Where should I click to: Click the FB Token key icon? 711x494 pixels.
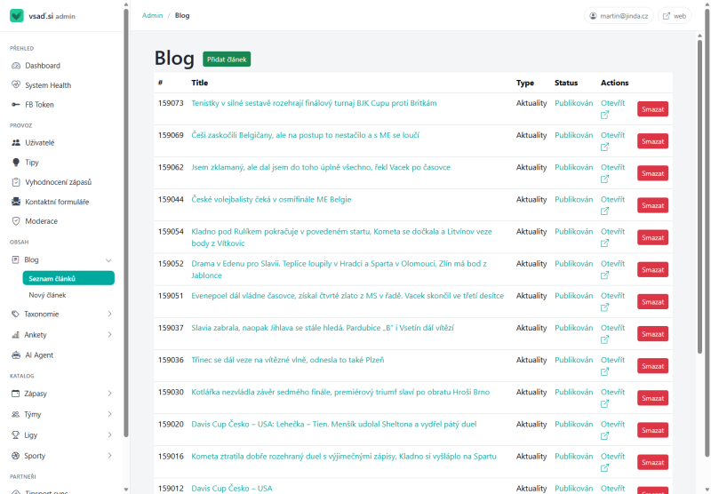(x=16, y=104)
